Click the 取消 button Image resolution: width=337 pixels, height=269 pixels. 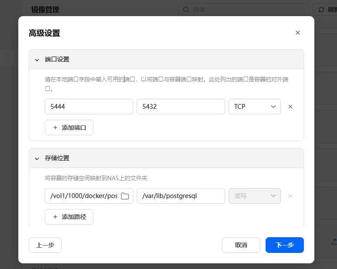pos(241,245)
